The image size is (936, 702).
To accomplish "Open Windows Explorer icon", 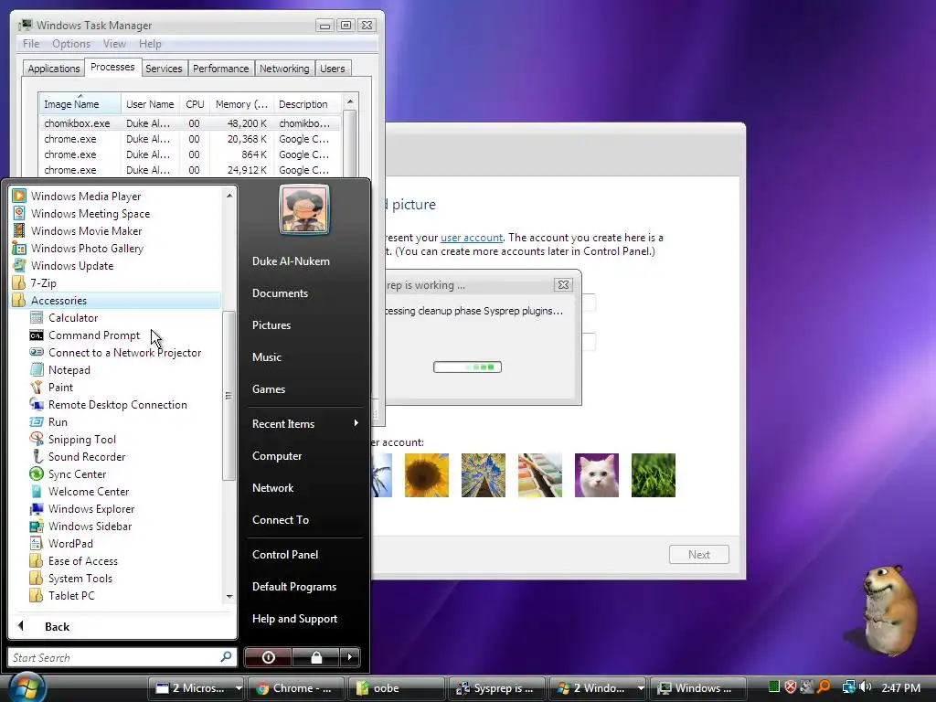I will 37,508.
